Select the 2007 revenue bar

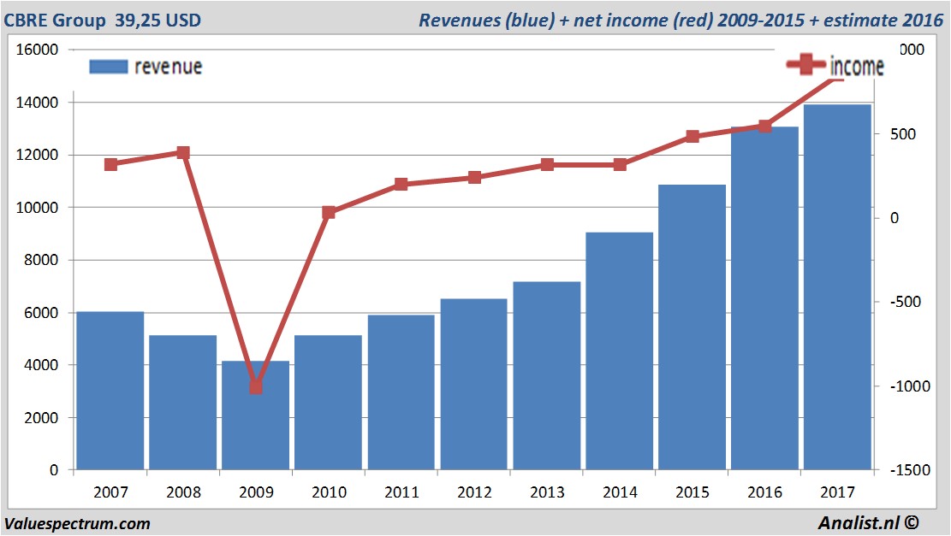(110, 391)
